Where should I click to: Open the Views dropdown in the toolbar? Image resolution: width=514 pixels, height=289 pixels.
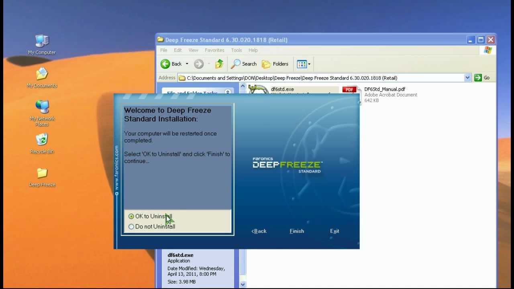309,64
